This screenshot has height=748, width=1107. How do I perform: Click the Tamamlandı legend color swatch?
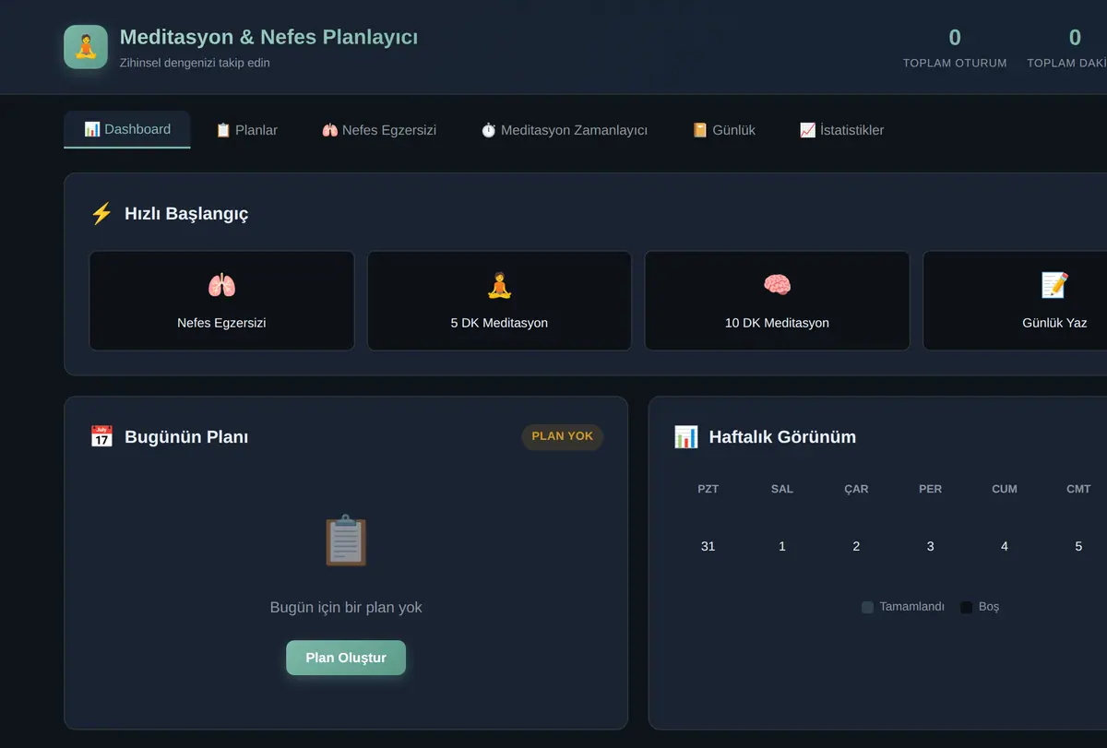[867, 607]
